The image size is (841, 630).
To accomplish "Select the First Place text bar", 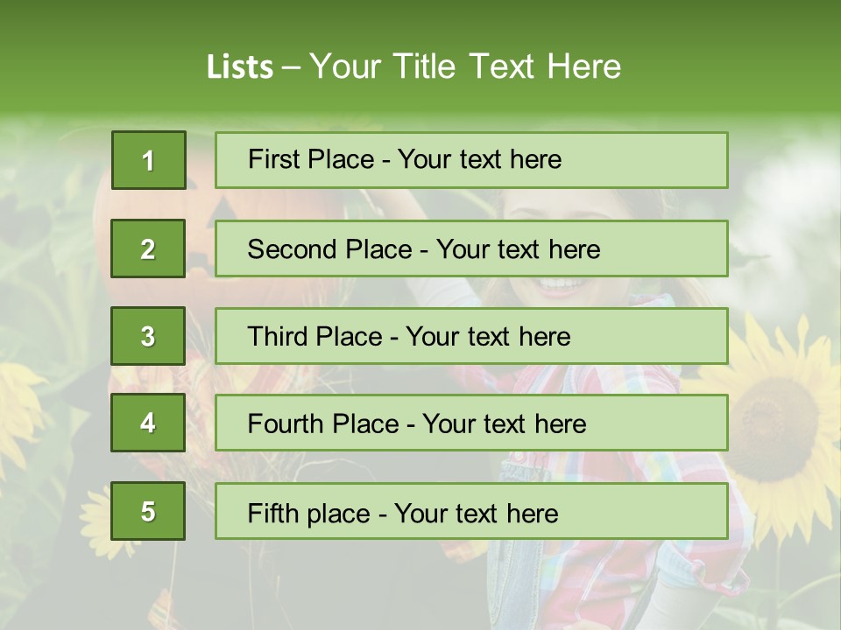I will point(471,160).
